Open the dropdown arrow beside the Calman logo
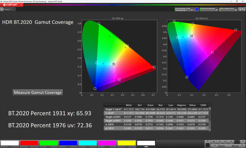Viewport: 246px width, 148px height. click(x=22, y=5)
